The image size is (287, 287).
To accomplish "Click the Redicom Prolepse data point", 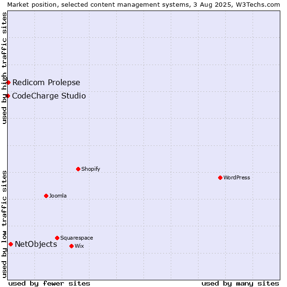I will [x=8, y=83].
